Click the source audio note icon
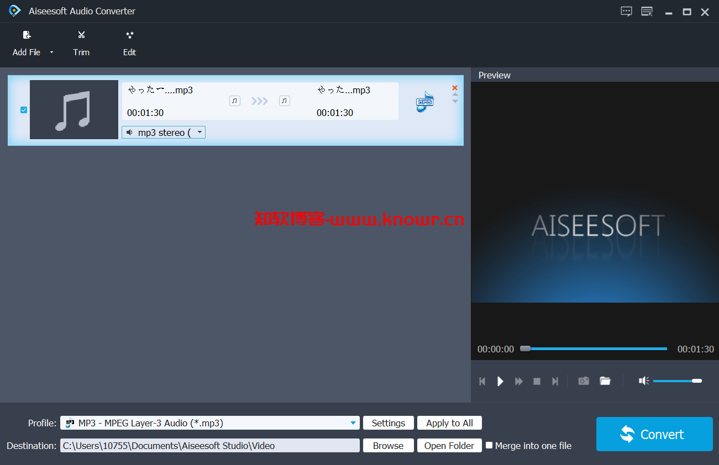The image size is (719, 465). tap(235, 101)
